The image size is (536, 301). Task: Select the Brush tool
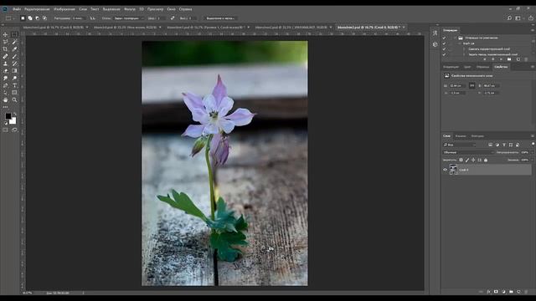14,56
